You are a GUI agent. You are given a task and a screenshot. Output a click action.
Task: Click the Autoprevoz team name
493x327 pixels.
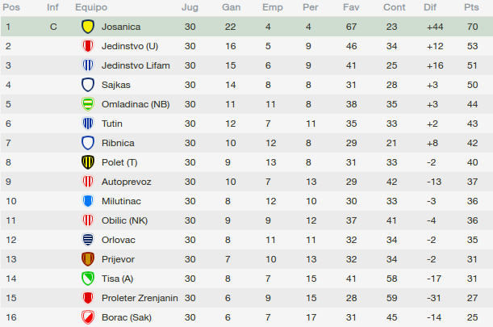point(127,182)
